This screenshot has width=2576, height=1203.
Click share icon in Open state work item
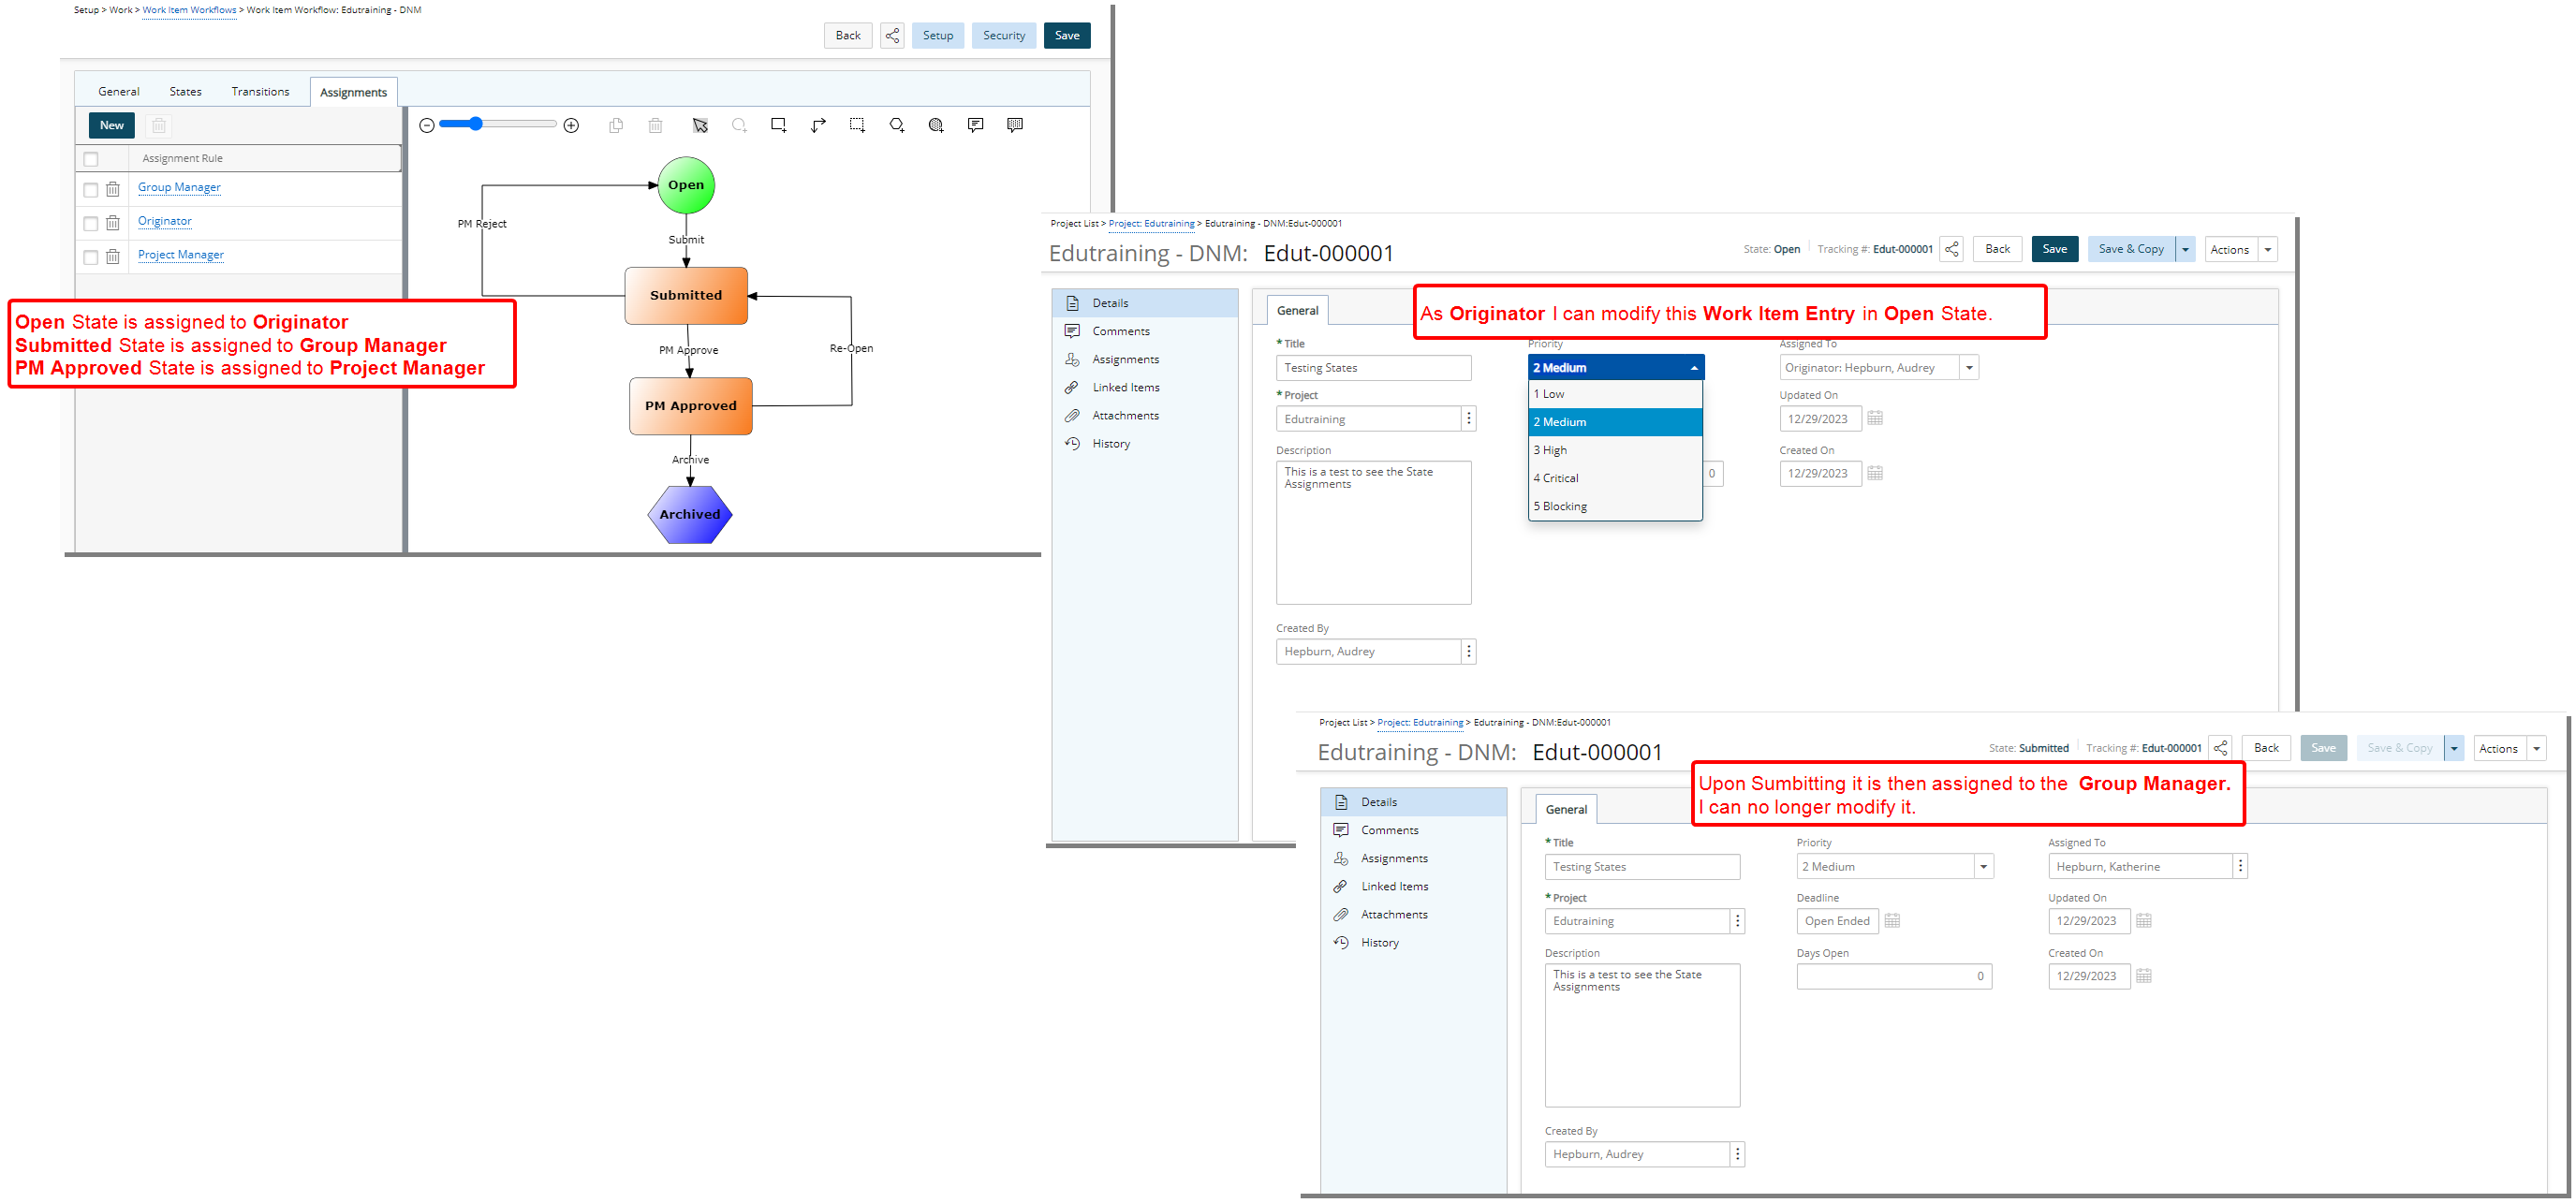tap(1951, 250)
